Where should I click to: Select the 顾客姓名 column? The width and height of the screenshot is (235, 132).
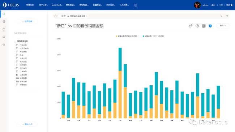tap(23, 85)
